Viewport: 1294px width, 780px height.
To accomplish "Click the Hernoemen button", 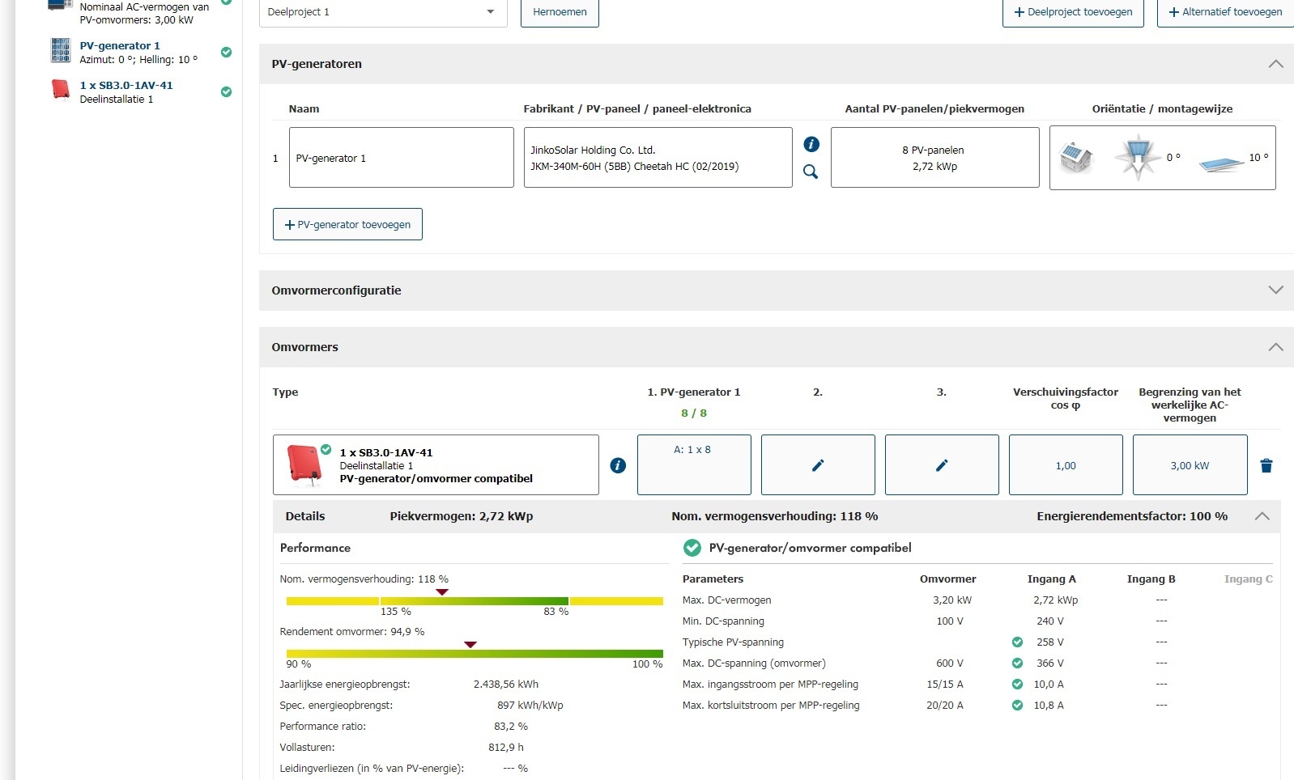I will [560, 12].
